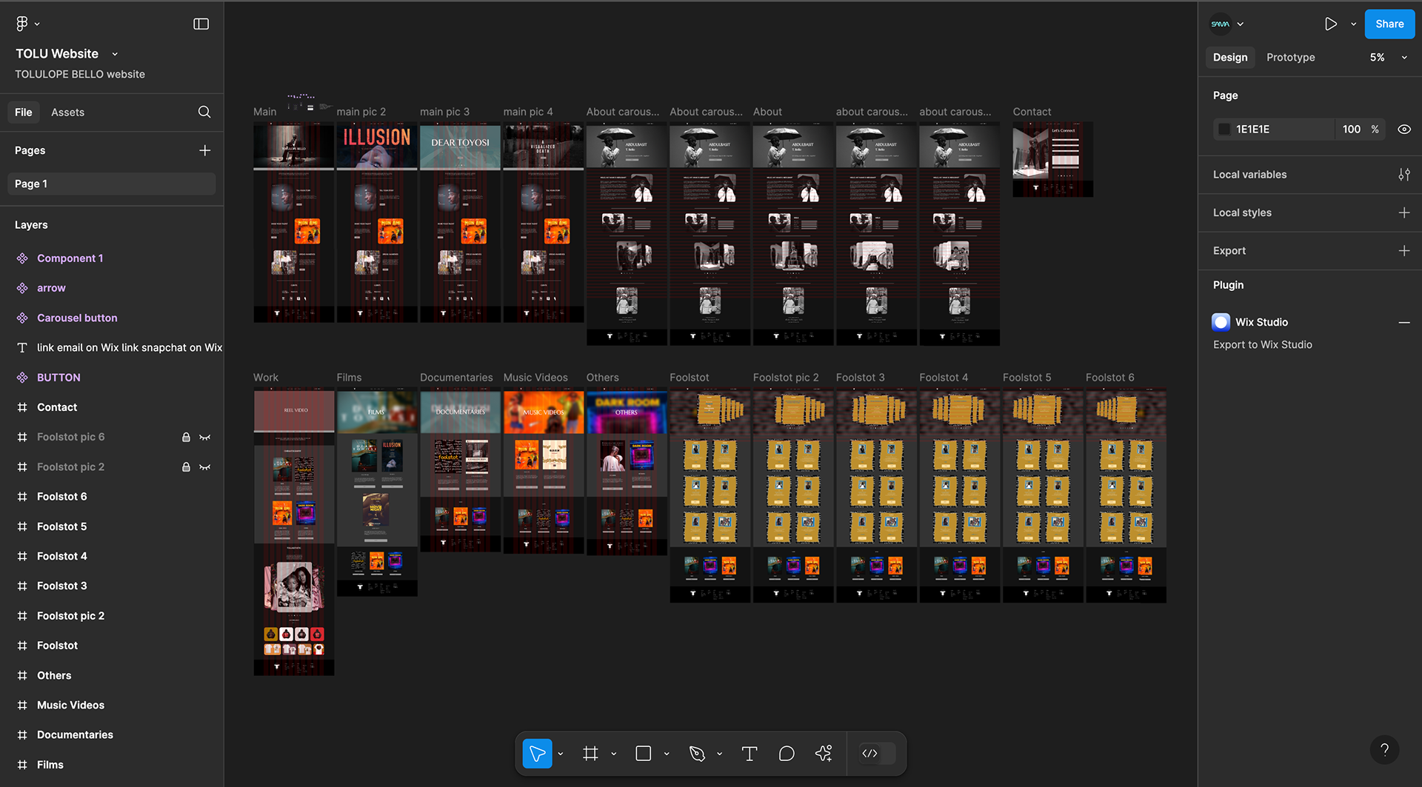Open the layer search icon
The image size is (1422, 787).
click(x=204, y=112)
